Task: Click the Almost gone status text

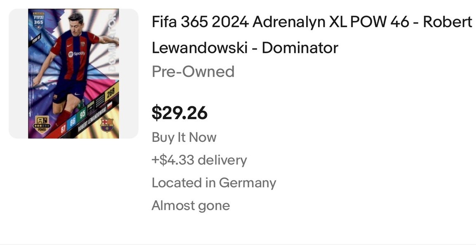Action: 190,205
